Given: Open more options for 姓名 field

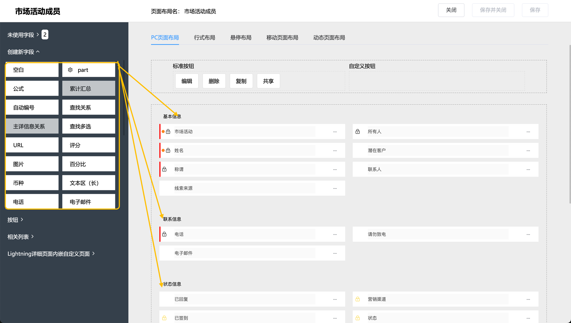Looking at the screenshot, I should click(x=335, y=151).
